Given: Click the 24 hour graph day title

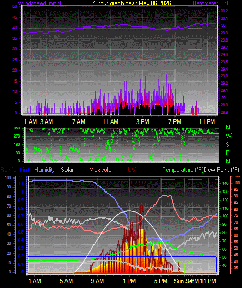Looking at the screenshot, I should tap(130, 3).
